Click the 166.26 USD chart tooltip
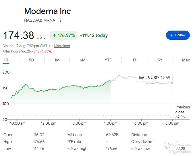The height and width of the screenshot is (156, 195). 154,78
